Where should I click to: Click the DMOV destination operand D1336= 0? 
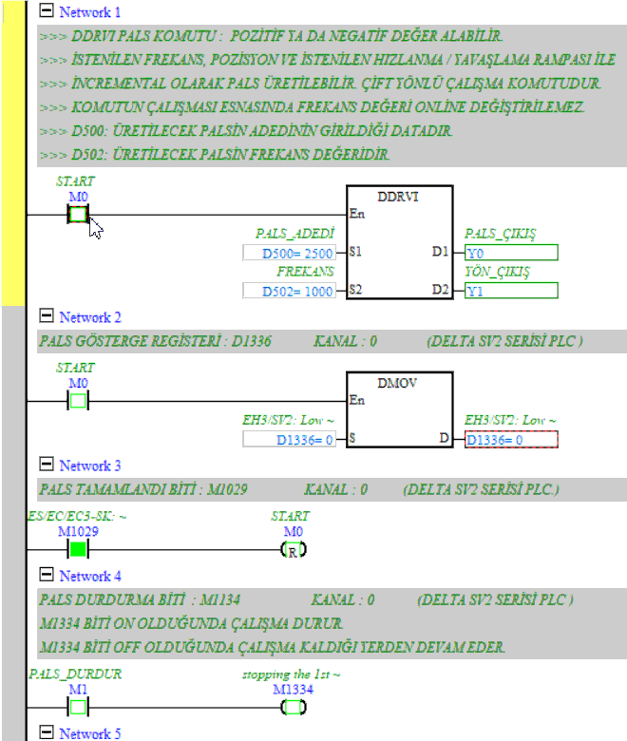click(511, 439)
